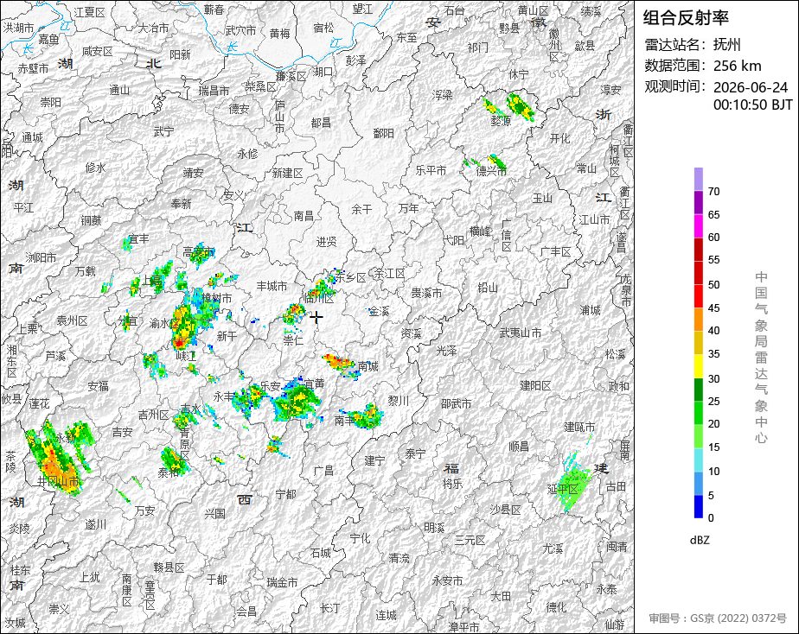Click the 贵溪市 map label

(426, 294)
